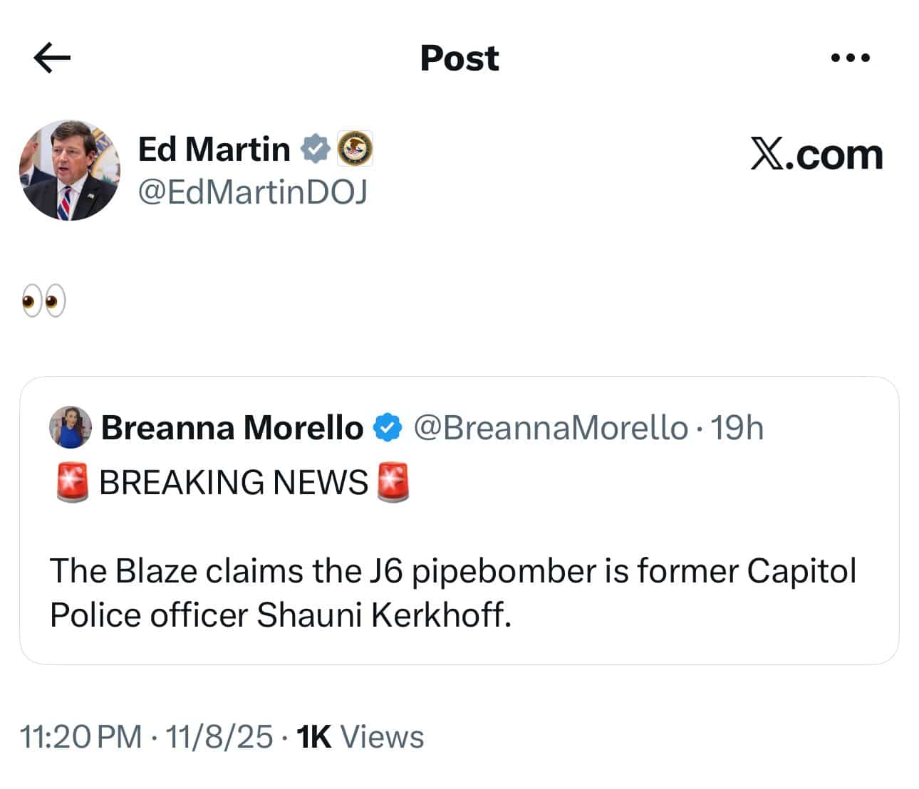Click the Ed Martin display name
This screenshot has height=789, width=919.
coord(214,150)
